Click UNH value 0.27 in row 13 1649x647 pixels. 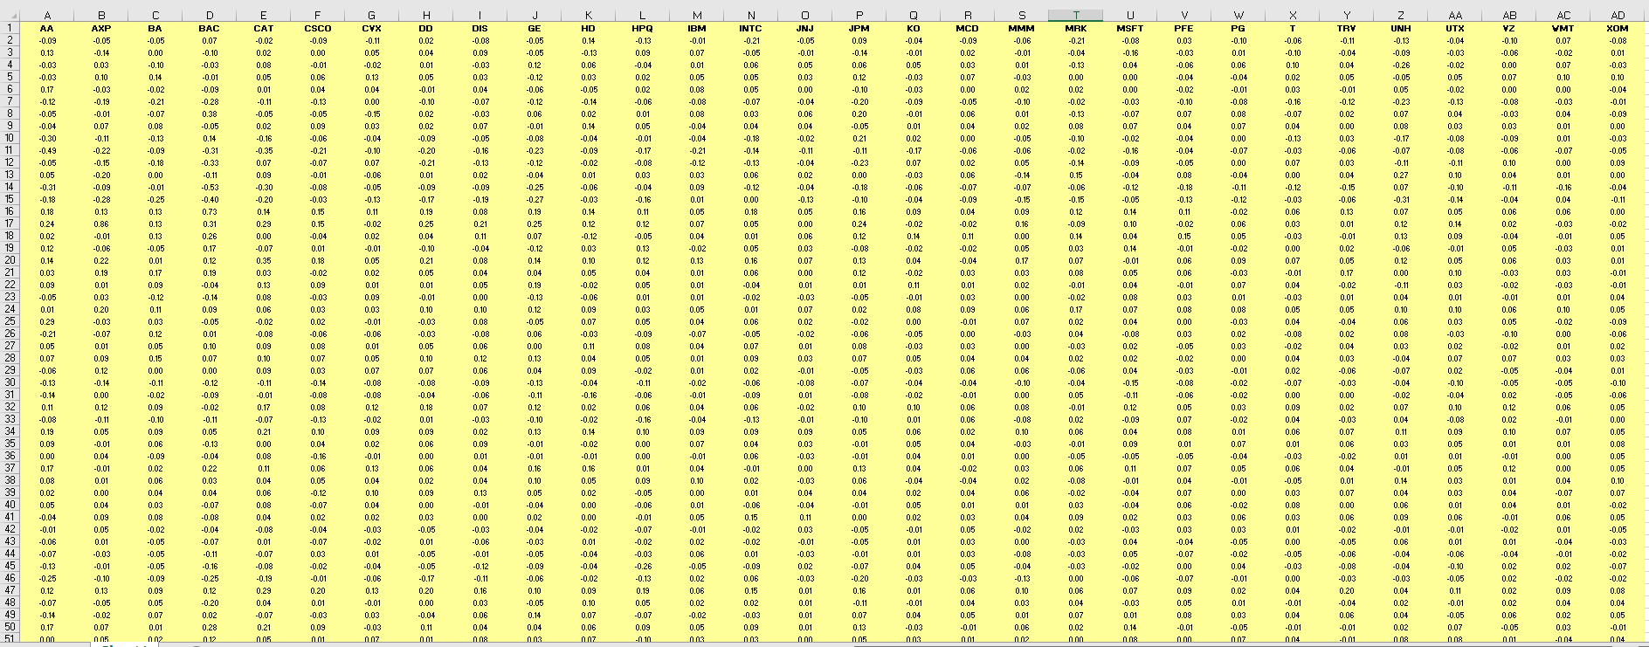point(1401,175)
